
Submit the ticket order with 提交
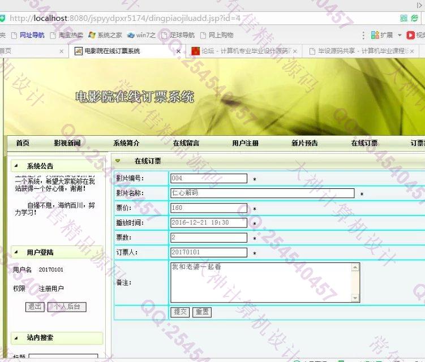181,312
